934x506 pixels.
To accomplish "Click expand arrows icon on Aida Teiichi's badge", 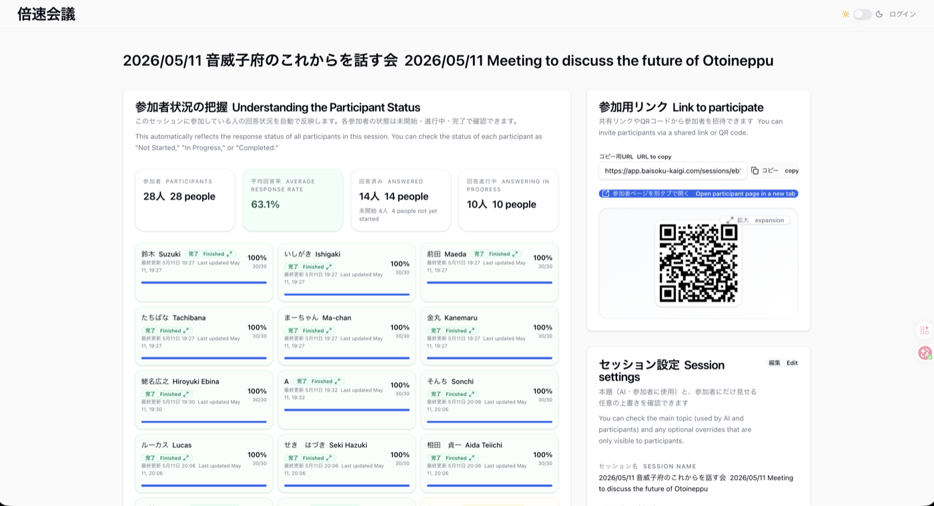I will click(472, 458).
